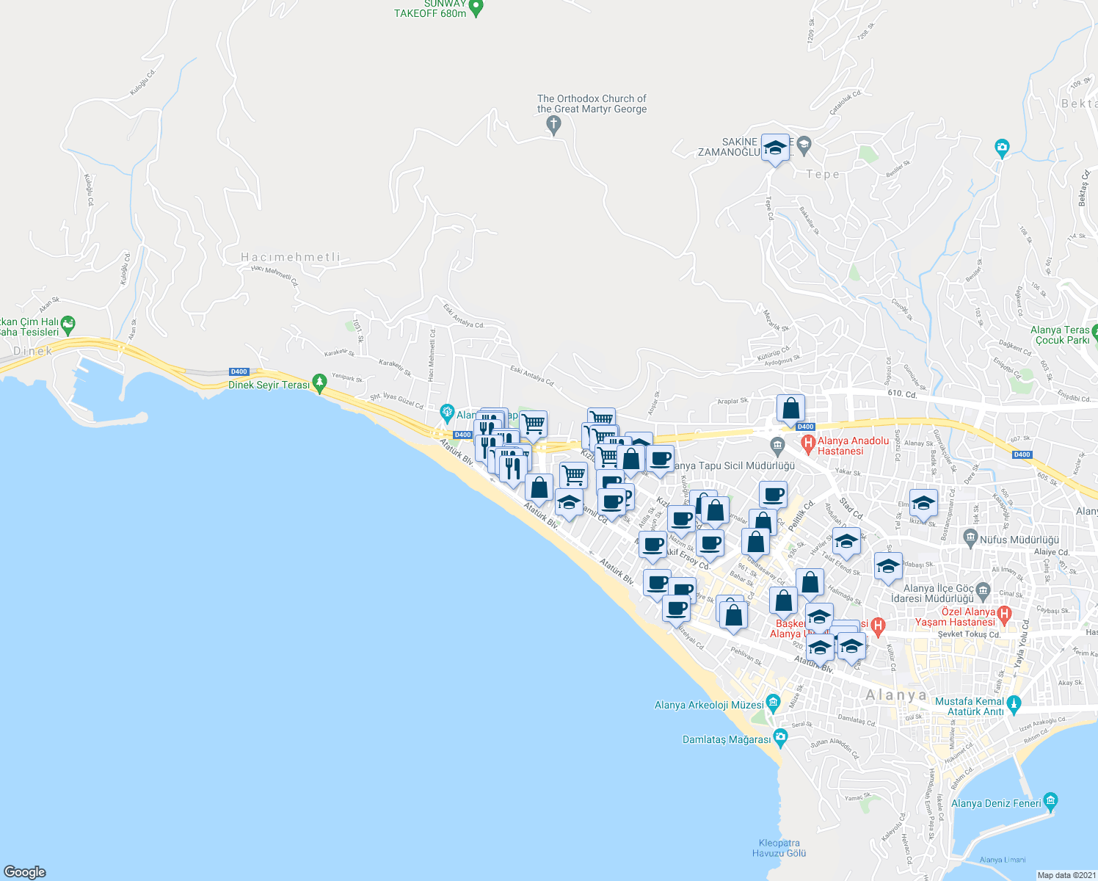The height and width of the screenshot is (881, 1098).
Task: Click graduation cap marker above Talat Efendi Sk.
Action: click(846, 542)
